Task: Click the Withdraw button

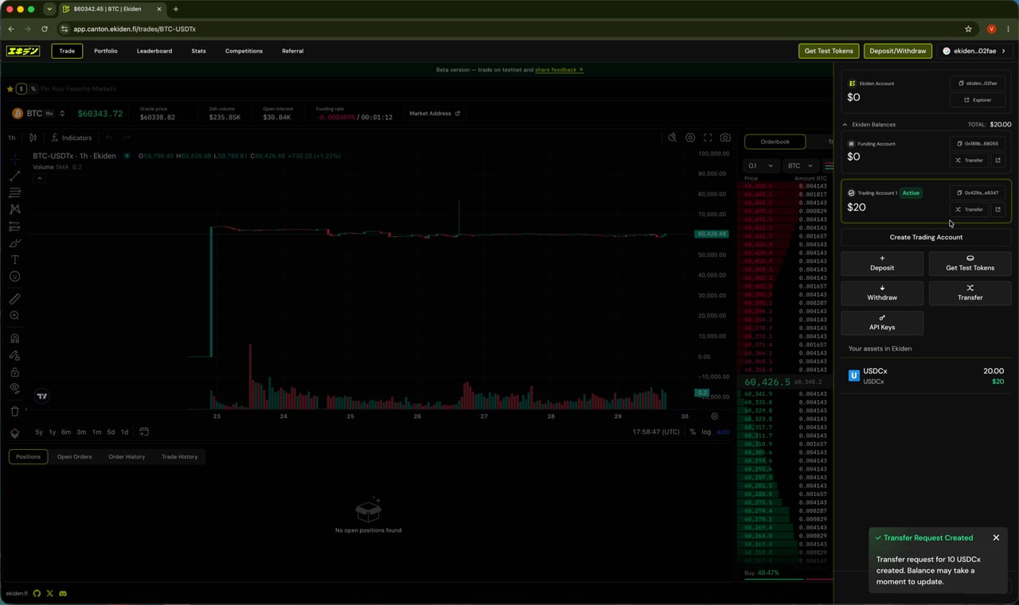Action: 882,293
